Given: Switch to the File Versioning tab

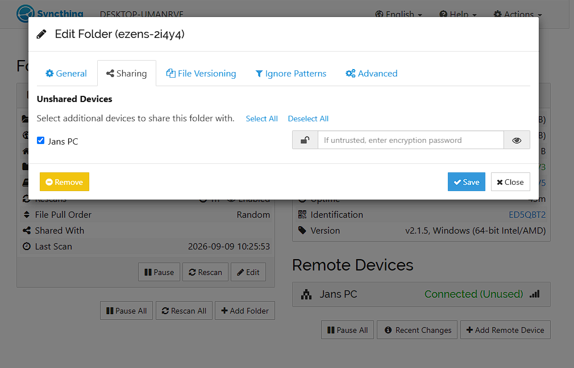Looking at the screenshot, I should click(x=201, y=73).
